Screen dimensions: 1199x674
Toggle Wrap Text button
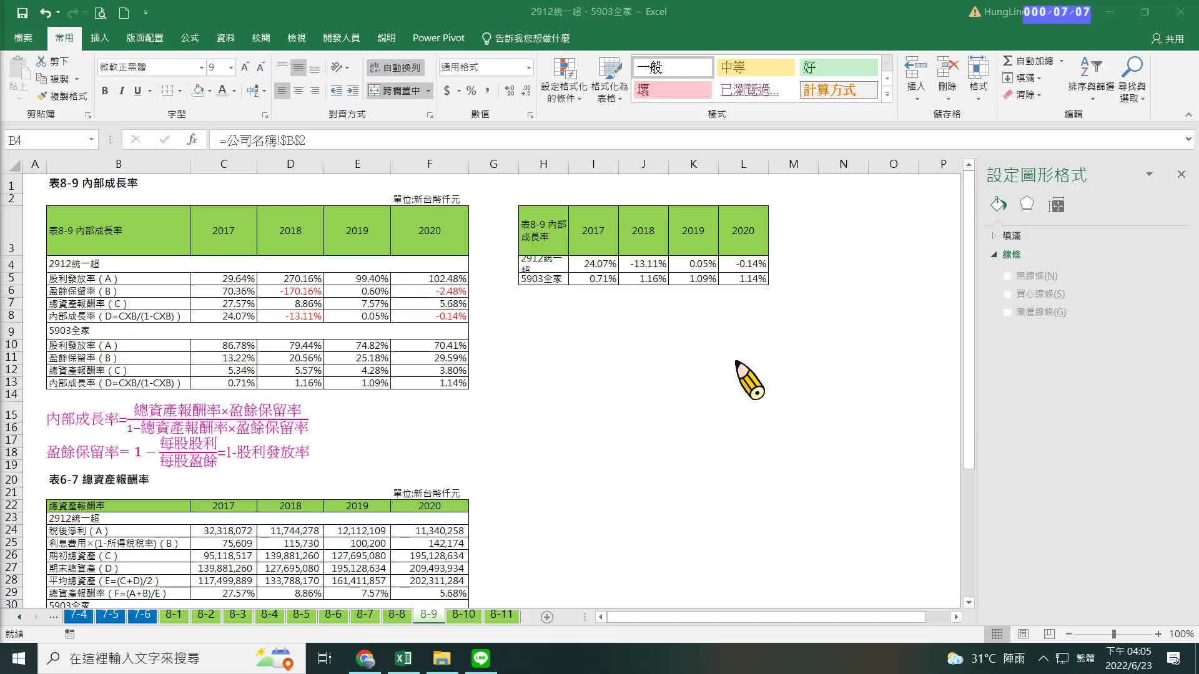395,67
